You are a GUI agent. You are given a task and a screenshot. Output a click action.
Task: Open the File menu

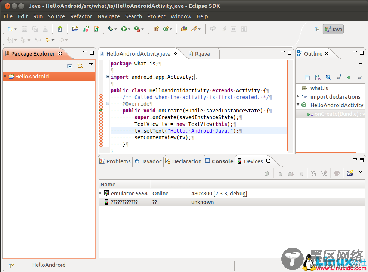tap(8, 16)
